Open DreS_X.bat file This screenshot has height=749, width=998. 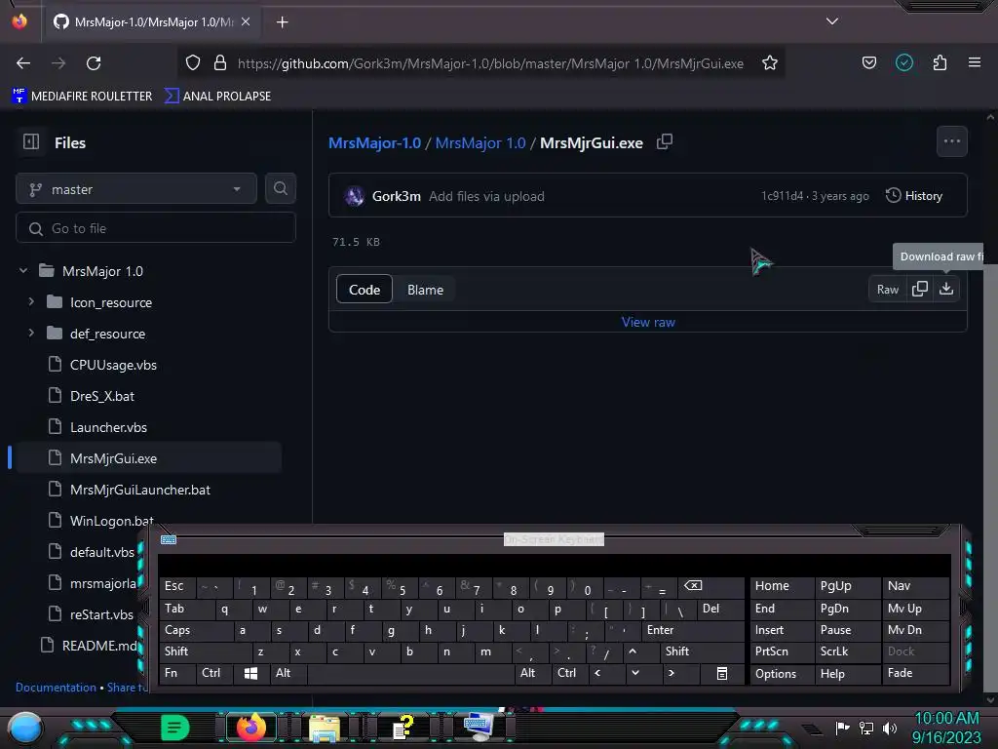click(x=101, y=396)
